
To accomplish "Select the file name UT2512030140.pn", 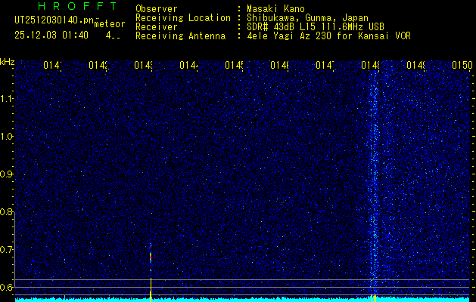I will pos(54,20).
